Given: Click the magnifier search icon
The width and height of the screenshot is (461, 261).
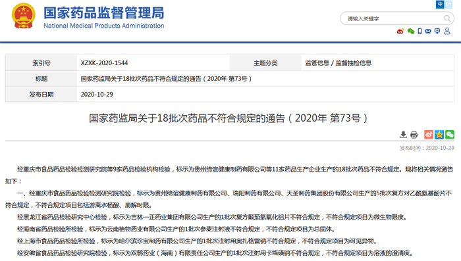Looking at the screenshot, I should [447, 18].
